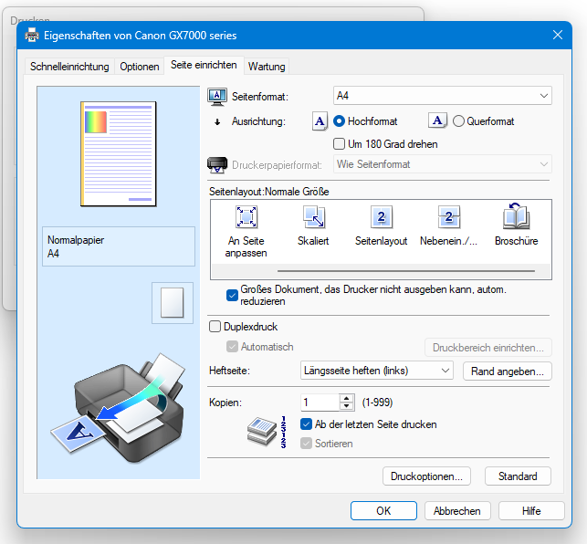587x544 pixels.
Task: Select the Seite einrichten tab
Action: 204,65
